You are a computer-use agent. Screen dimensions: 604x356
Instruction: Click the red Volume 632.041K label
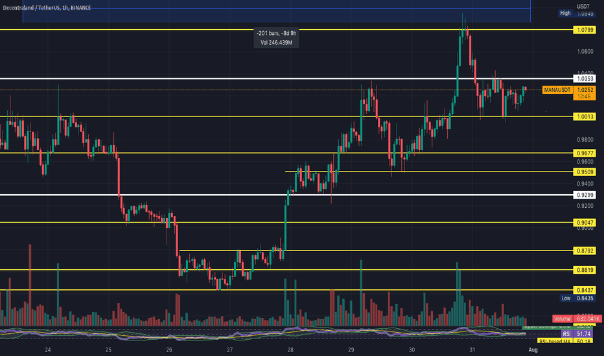pos(577,318)
